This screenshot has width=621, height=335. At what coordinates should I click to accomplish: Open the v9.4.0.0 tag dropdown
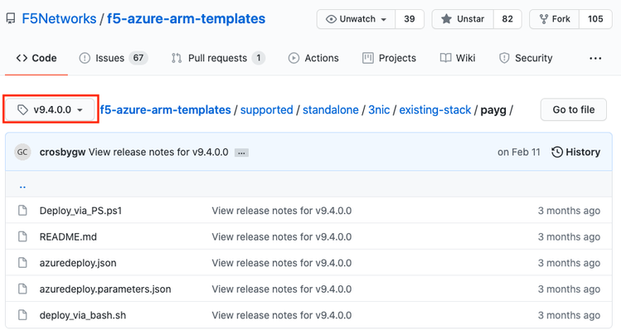(x=51, y=109)
